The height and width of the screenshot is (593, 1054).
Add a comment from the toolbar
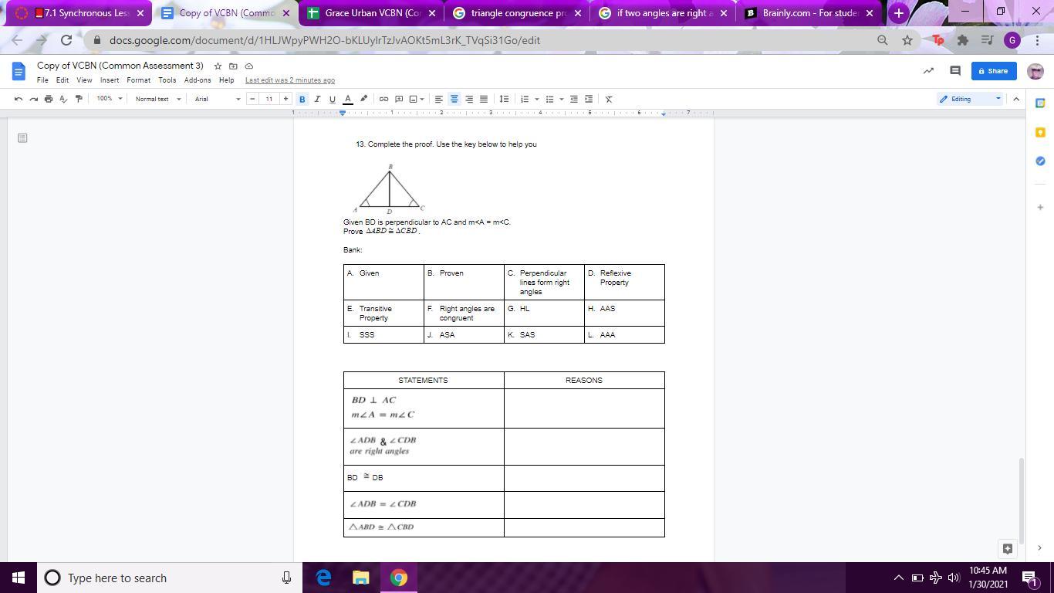coord(399,99)
